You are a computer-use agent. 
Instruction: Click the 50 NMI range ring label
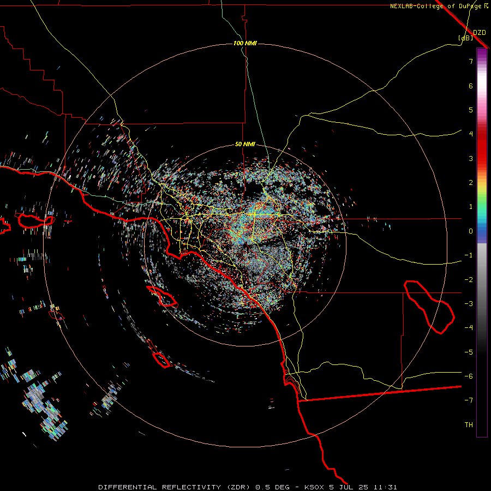click(245, 144)
